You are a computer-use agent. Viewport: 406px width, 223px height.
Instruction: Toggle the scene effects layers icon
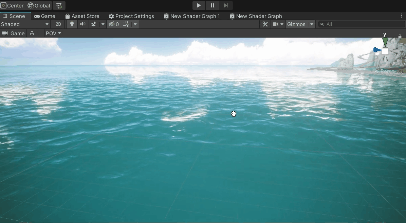[94, 24]
